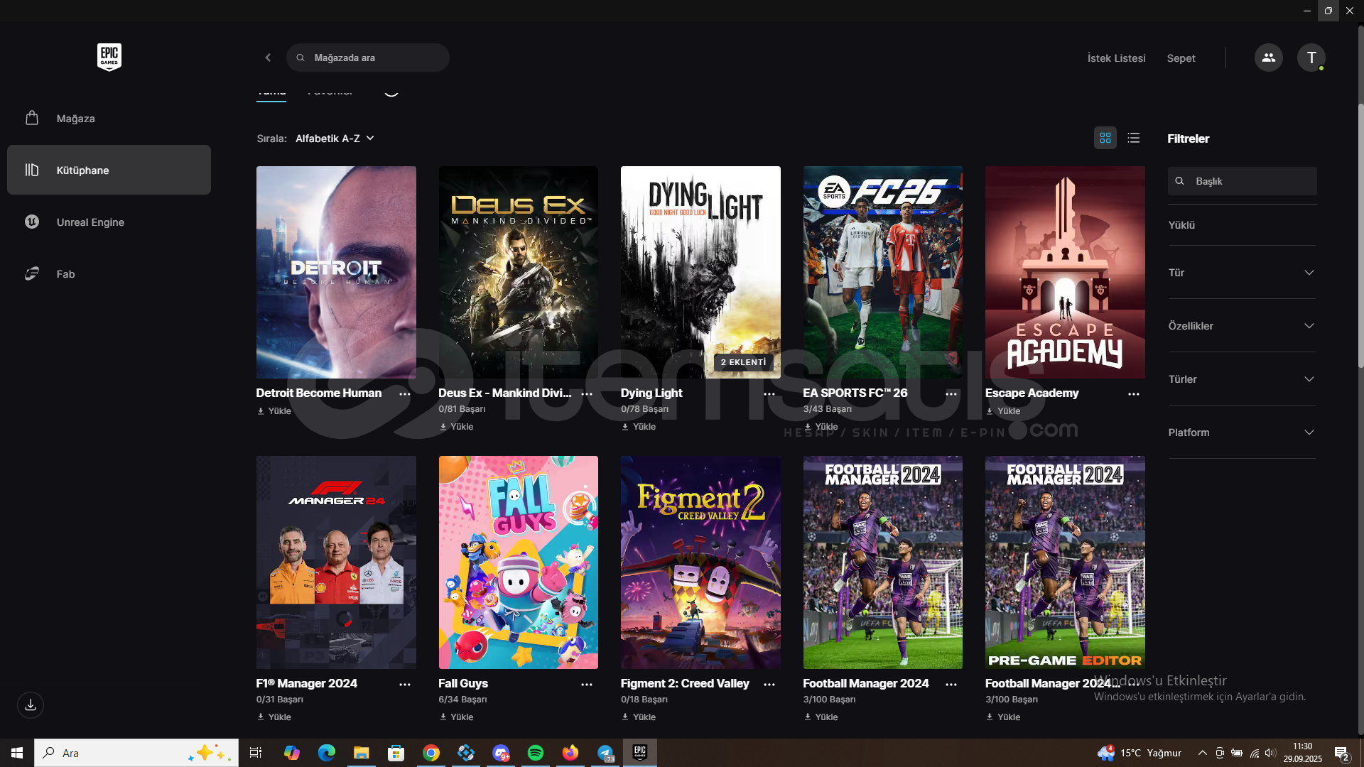
Task: Expand the Platform filter
Action: tap(1242, 433)
